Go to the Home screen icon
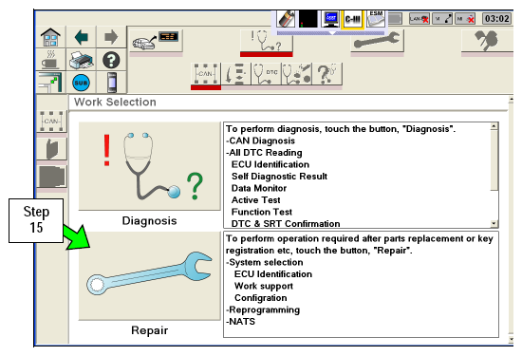 click(x=50, y=37)
